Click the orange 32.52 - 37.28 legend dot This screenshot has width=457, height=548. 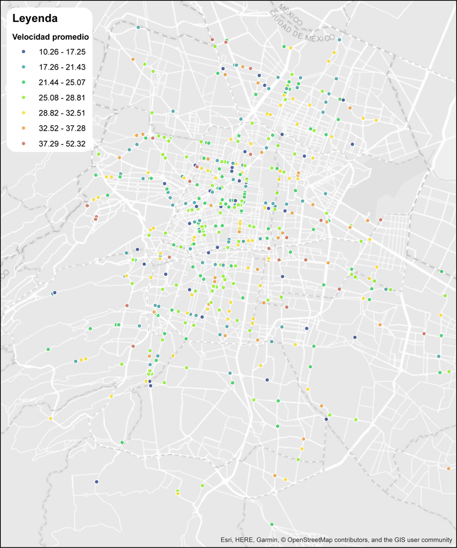pos(24,127)
